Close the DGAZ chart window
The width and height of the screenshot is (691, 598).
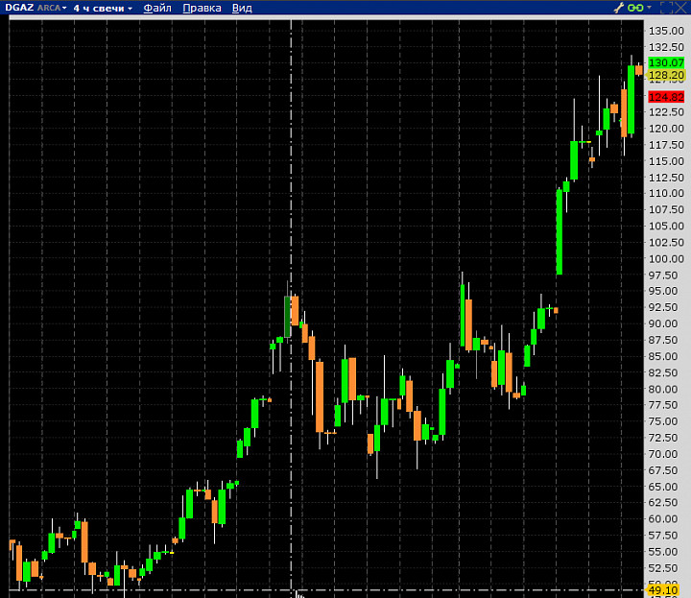pos(680,8)
